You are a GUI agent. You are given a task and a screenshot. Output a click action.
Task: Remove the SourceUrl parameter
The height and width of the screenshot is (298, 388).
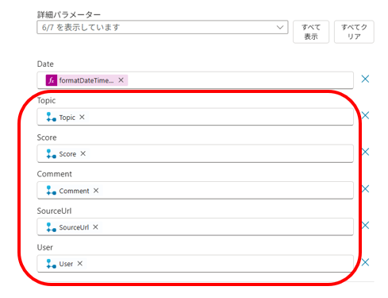(x=365, y=225)
